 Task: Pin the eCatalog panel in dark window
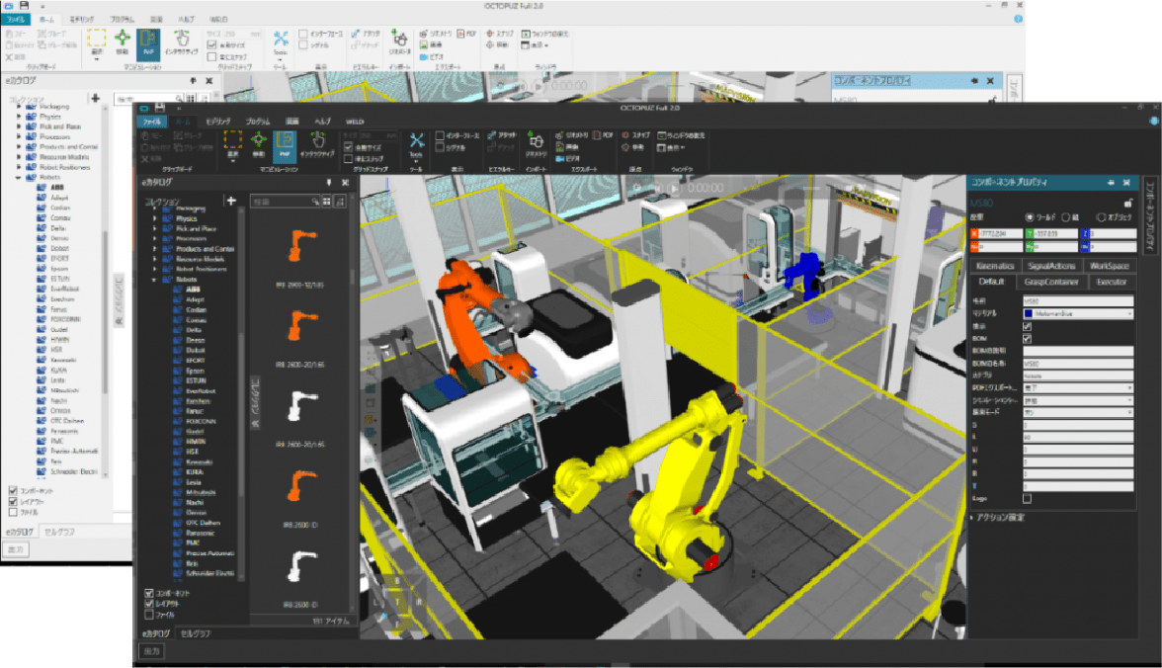(x=329, y=183)
